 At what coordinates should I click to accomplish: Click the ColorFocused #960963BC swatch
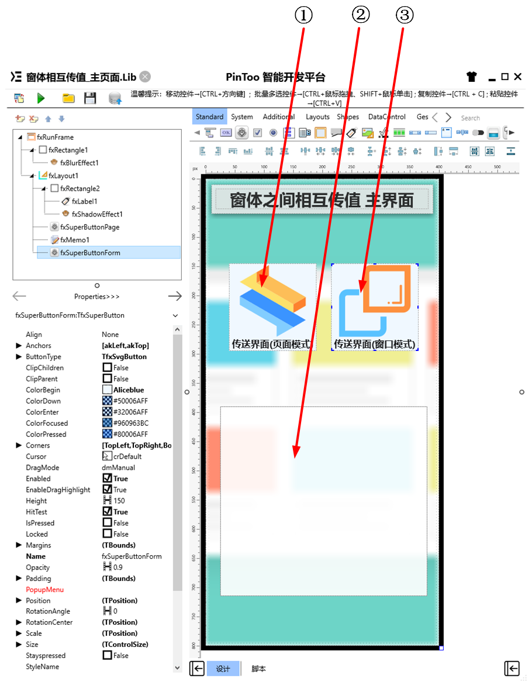click(107, 422)
